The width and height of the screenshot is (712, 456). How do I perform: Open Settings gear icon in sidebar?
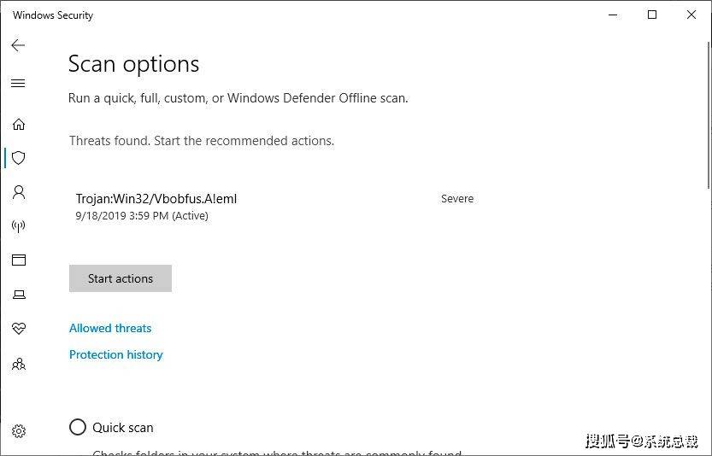19,431
